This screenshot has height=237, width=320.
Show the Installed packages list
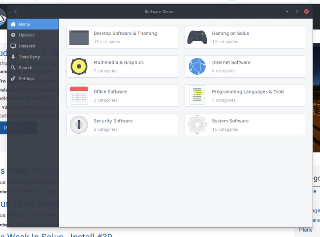click(x=33, y=46)
